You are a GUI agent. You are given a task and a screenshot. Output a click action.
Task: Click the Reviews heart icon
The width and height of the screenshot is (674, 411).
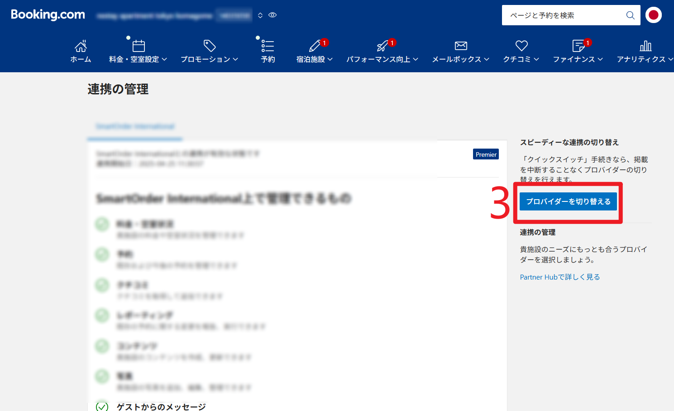[521, 46]
